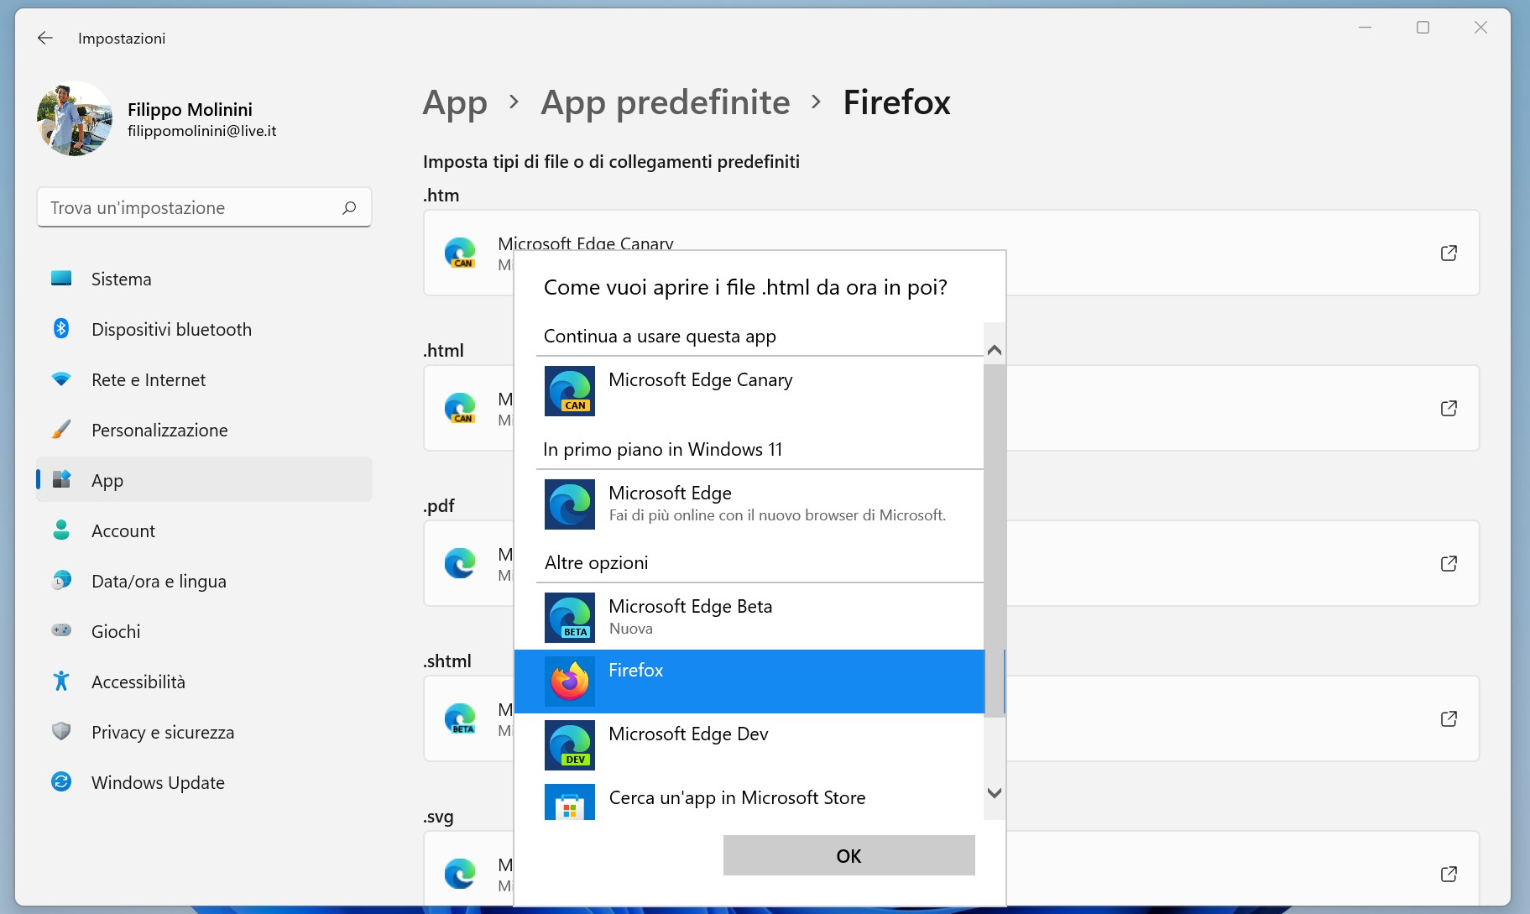Click the down scroll arrow in the dialog
The width and height of the screenshot is (1530, 914).
coord(994,791)
